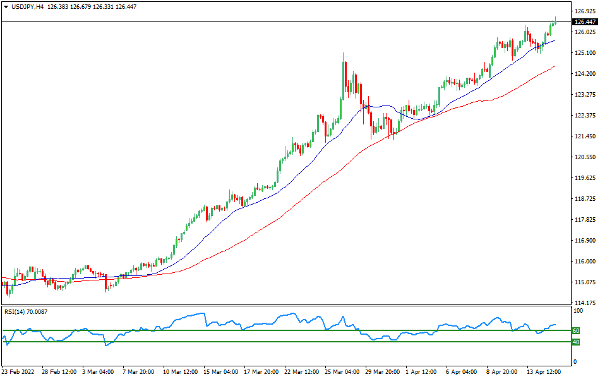Click the current price label 126.447
This screenshot has height=379, width=600.
tap(585, 22)
